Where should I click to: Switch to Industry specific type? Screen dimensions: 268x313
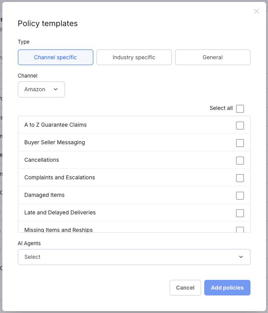point(134,57)
